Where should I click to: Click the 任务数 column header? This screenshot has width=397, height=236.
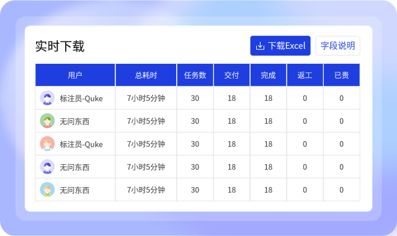tap(195, 75)
